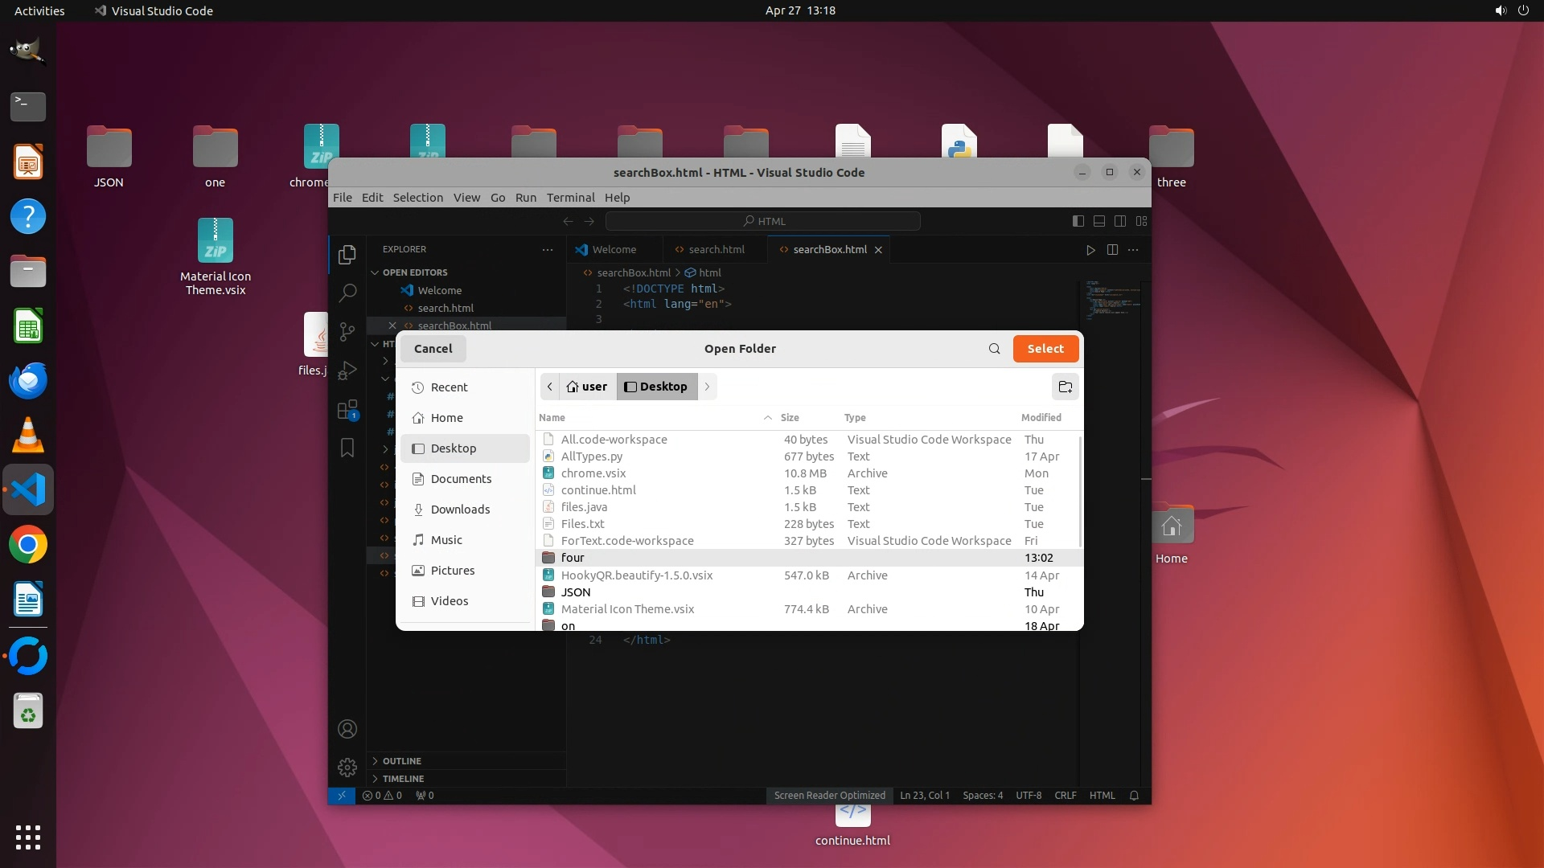Open the Source Control view icon
Screen dimensions: 1544x868
[347, 331]
